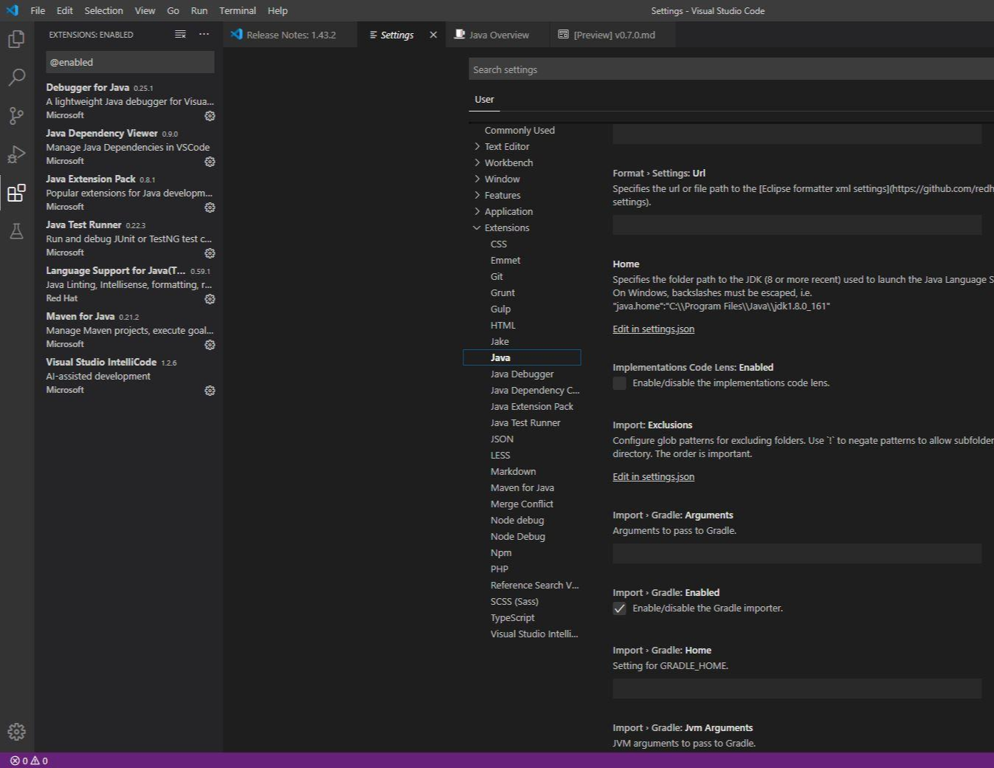994x768 pixels.
Task: Select Merge Conflict settings category
Action: coord(522,504)
